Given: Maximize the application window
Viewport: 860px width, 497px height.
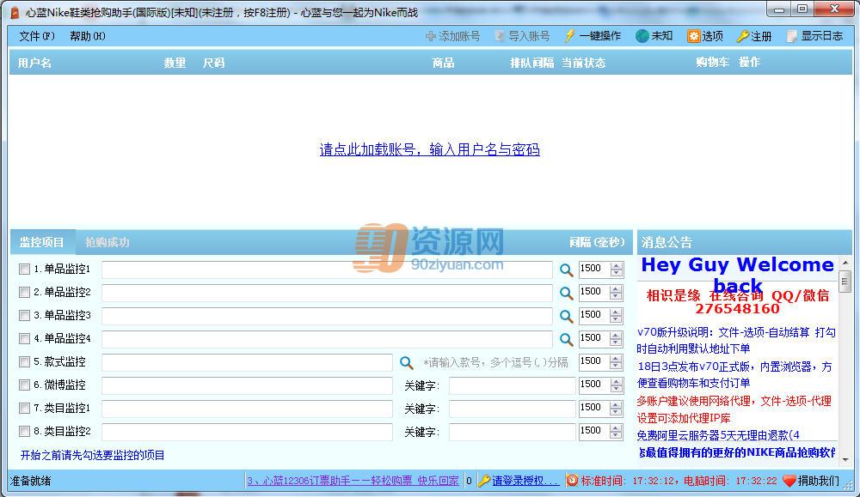Looking at the screenshot, I should coord(802,9).
